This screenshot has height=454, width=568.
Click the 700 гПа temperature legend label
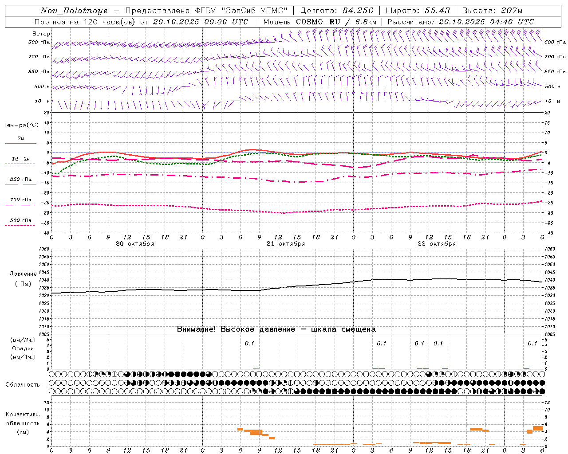pyautogui.click(x=21, y=200)
